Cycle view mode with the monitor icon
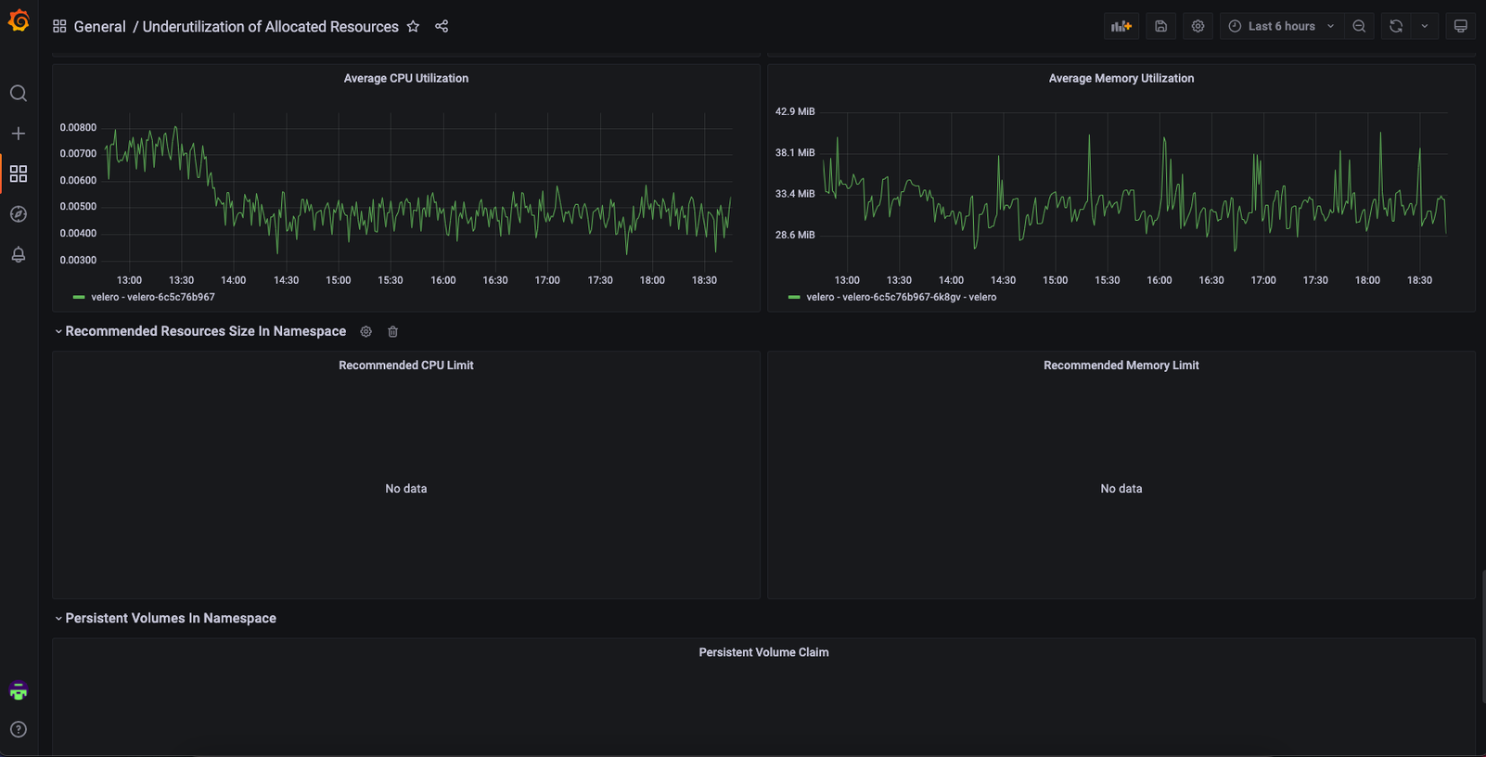 (1460, 26)
